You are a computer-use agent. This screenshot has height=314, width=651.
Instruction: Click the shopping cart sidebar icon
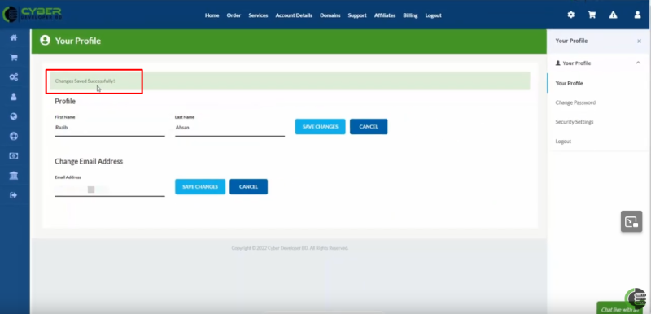pyautogui.click(x=14, y=58)
